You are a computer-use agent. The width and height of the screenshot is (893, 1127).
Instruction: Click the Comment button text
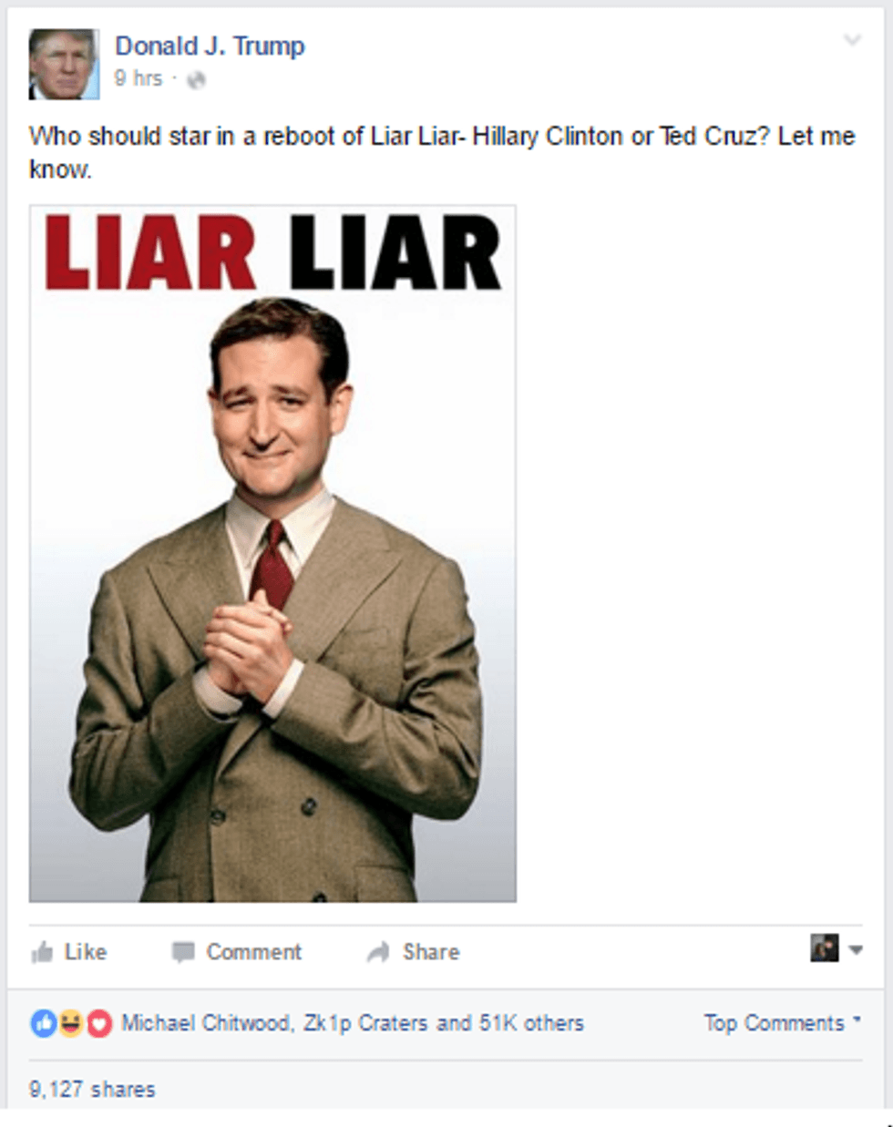(x=253, y=952)
